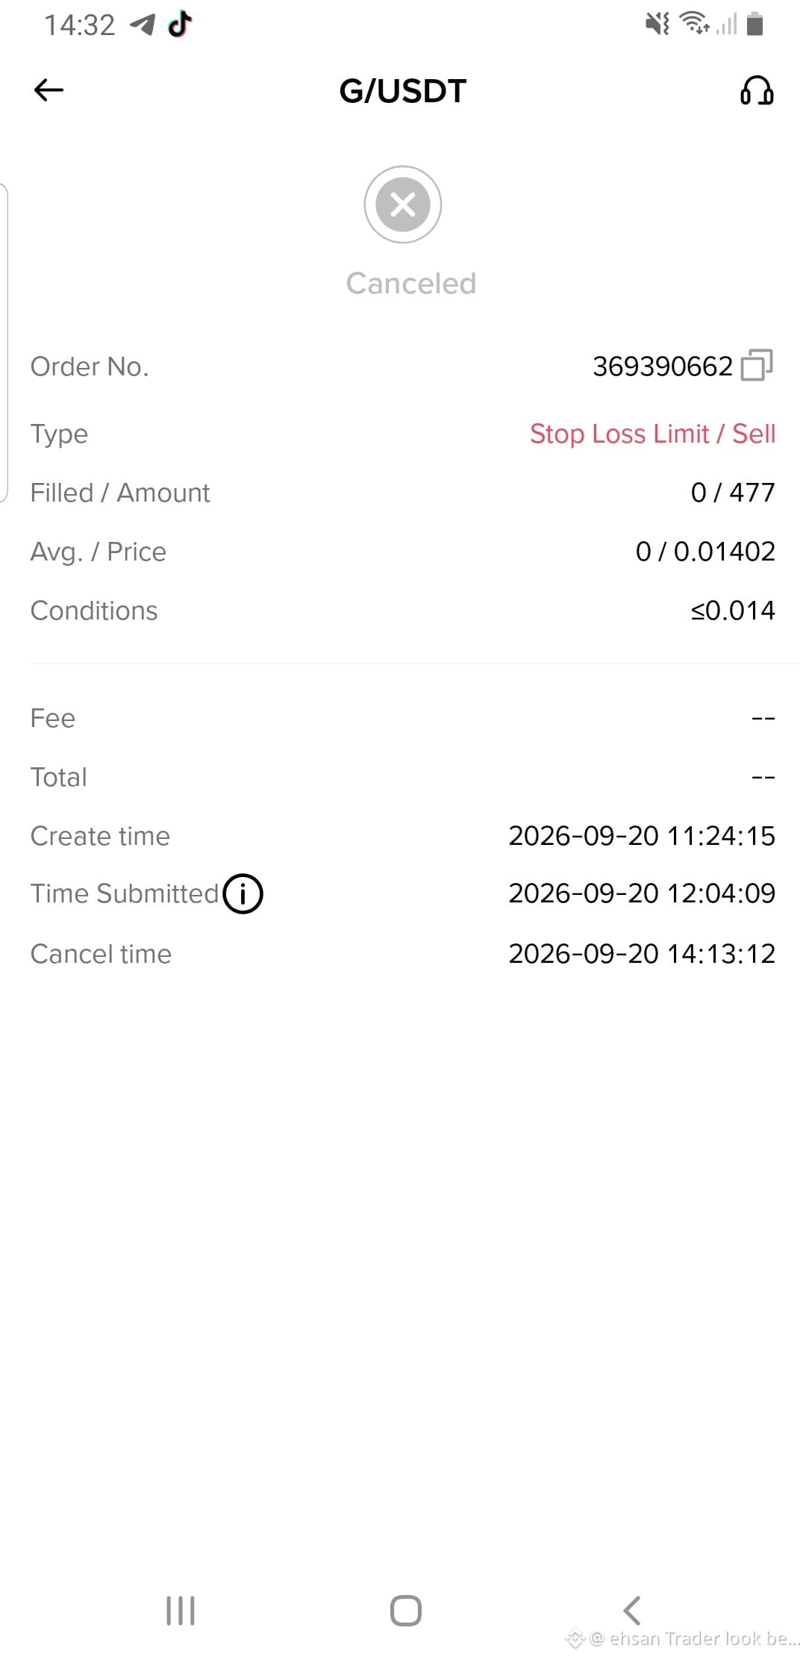Open Time Submitted info tooltip
This screenshot has height=1657, width=806.
(243, 893)
